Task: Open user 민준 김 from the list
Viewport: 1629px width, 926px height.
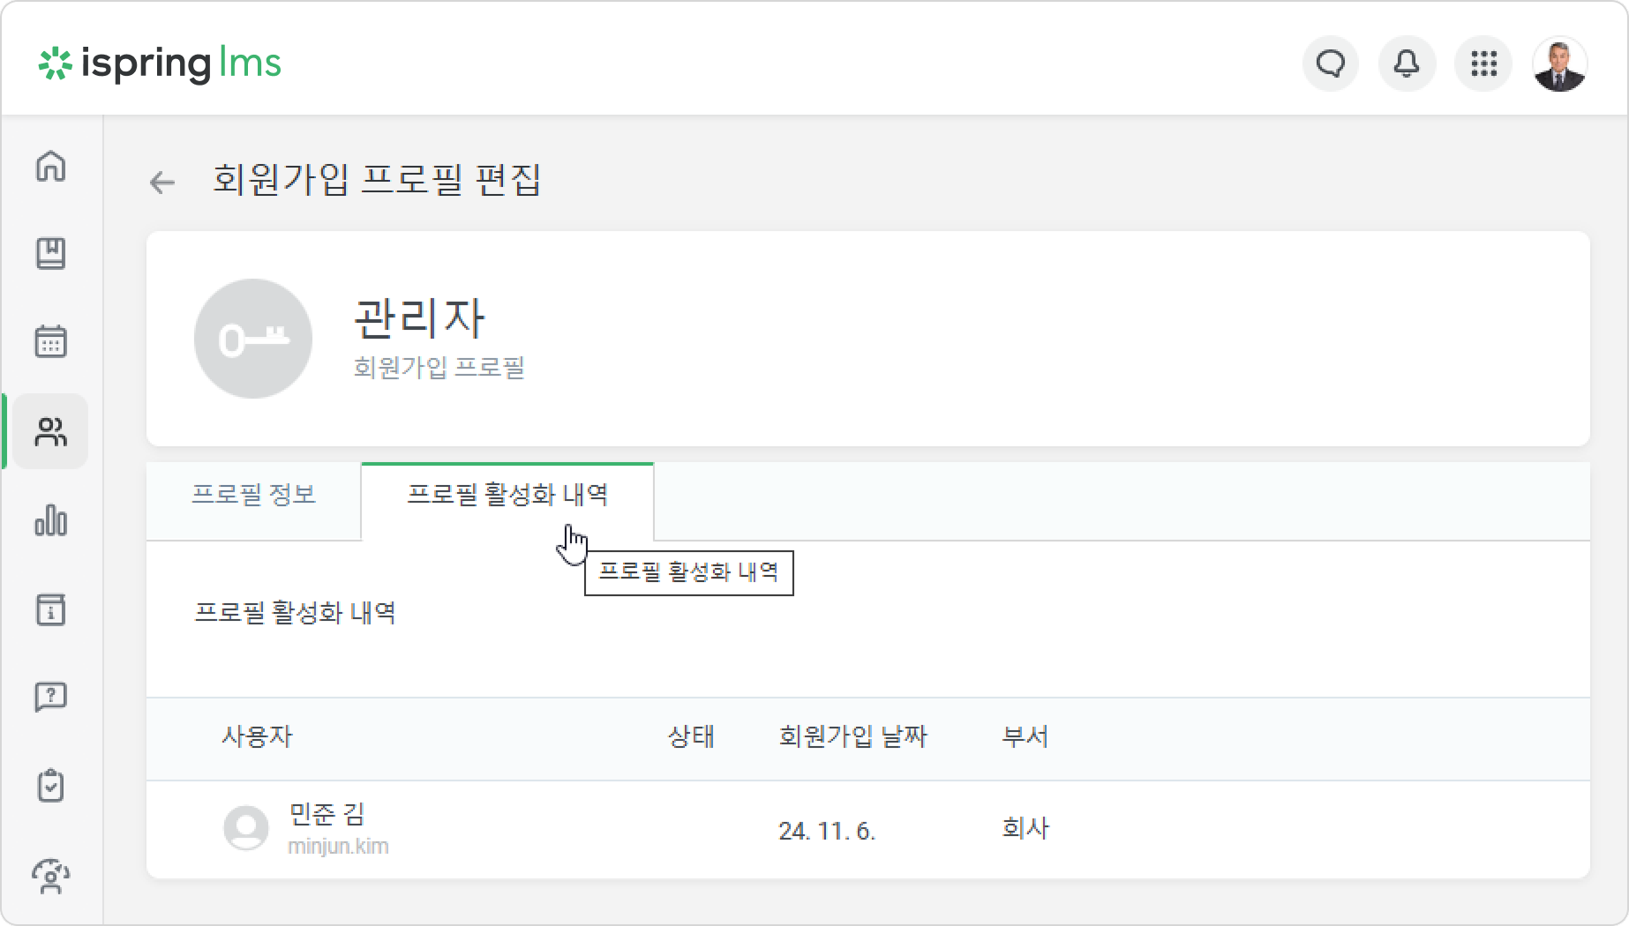Action: 327,814
